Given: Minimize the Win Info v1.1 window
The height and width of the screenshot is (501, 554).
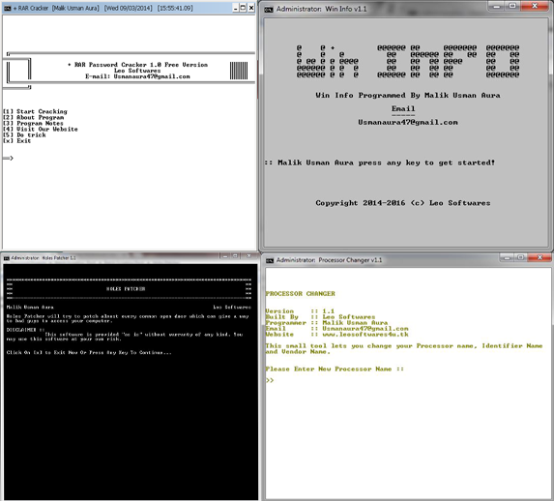Looking at the screenshot, I should pyautogui.click(x=496, y=6).
